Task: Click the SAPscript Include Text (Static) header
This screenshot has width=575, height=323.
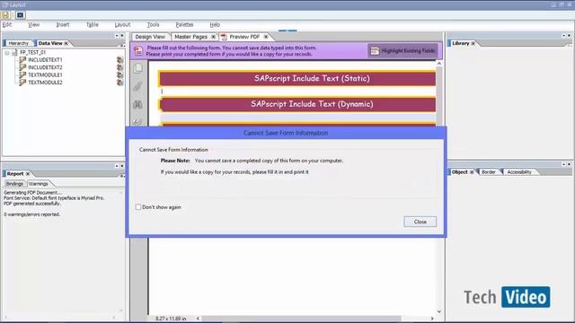Action: [x=297, y=78]
